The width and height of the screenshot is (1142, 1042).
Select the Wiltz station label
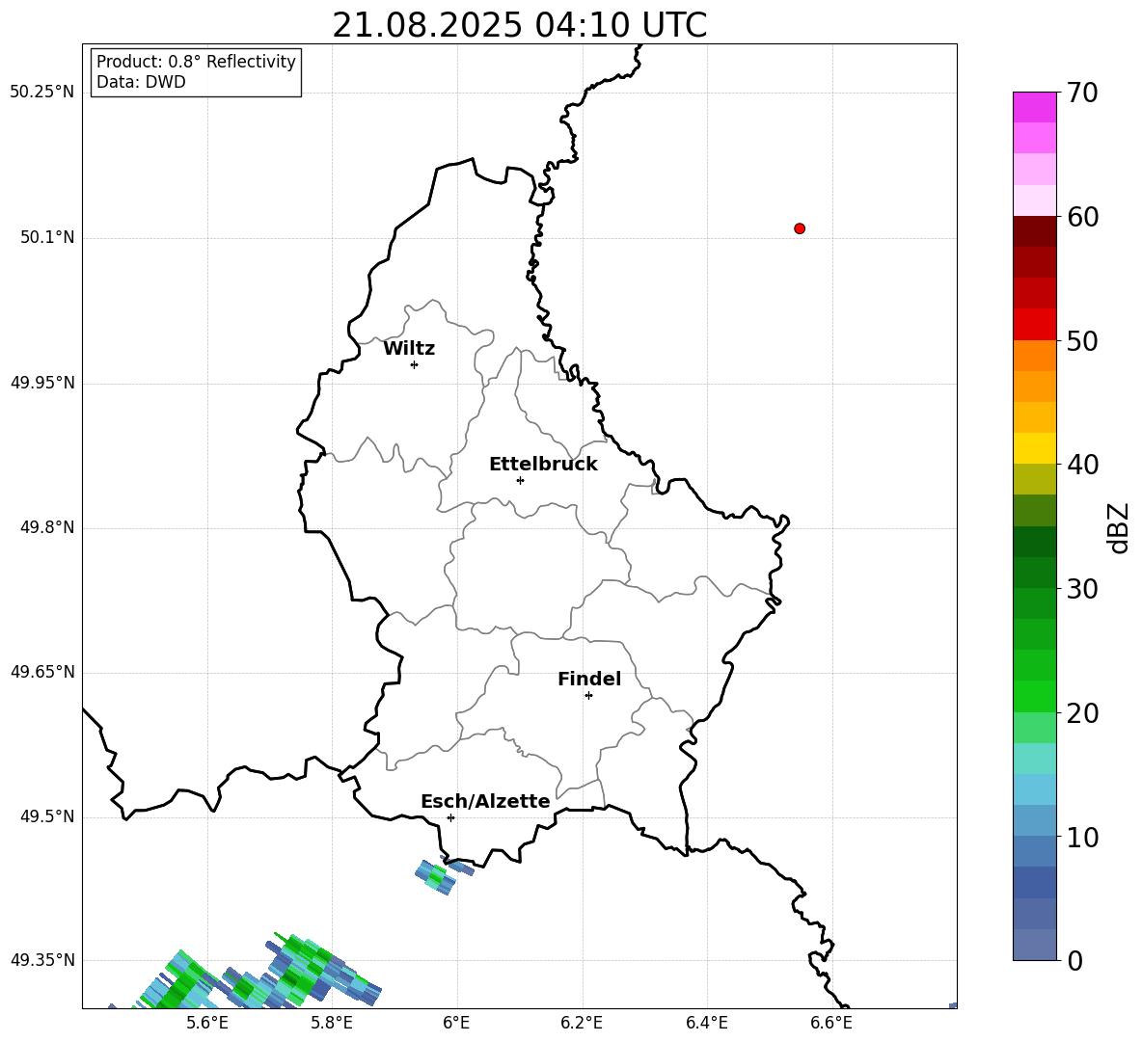409,349
